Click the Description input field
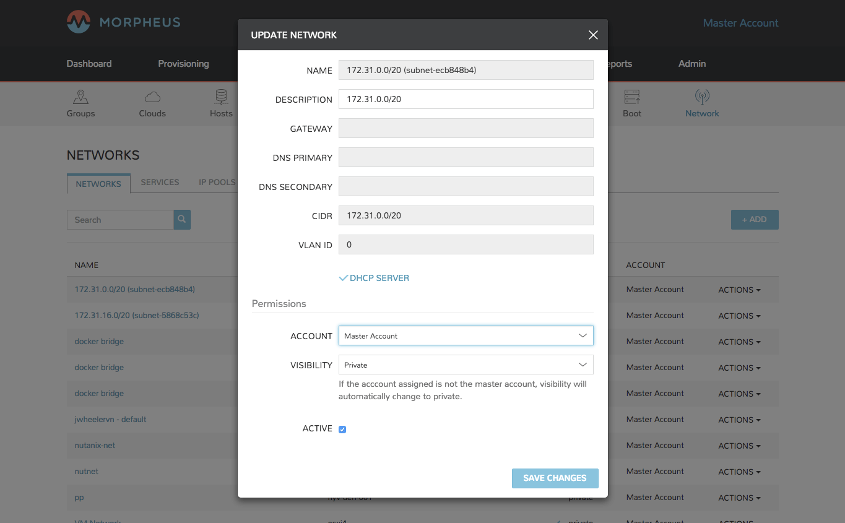845x523 pixels. [466, 99]
